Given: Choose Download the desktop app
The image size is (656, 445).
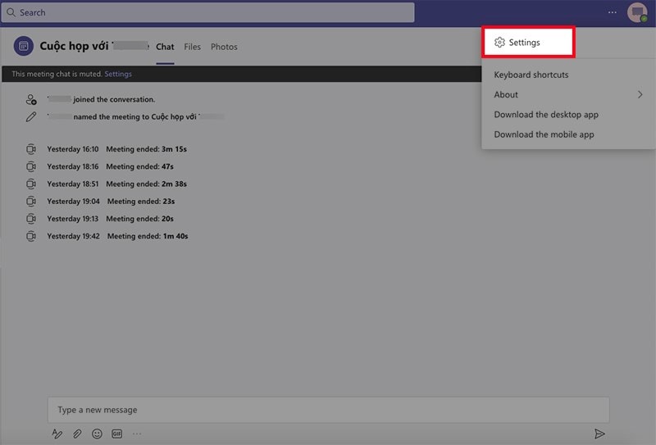Looking at the screenshot, I should 546,115.
